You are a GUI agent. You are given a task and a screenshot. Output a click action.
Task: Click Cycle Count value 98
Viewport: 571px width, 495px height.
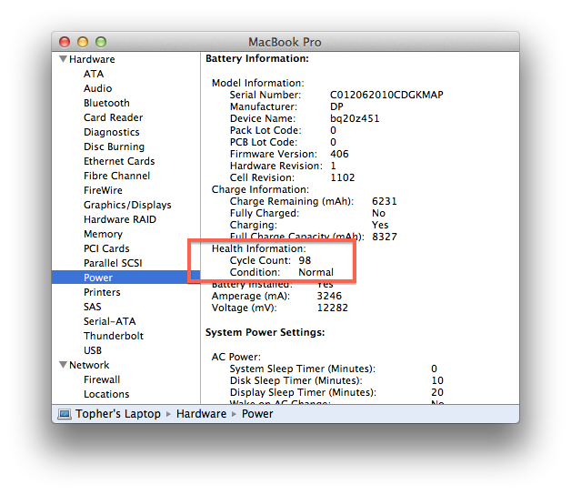click(305, 260)
